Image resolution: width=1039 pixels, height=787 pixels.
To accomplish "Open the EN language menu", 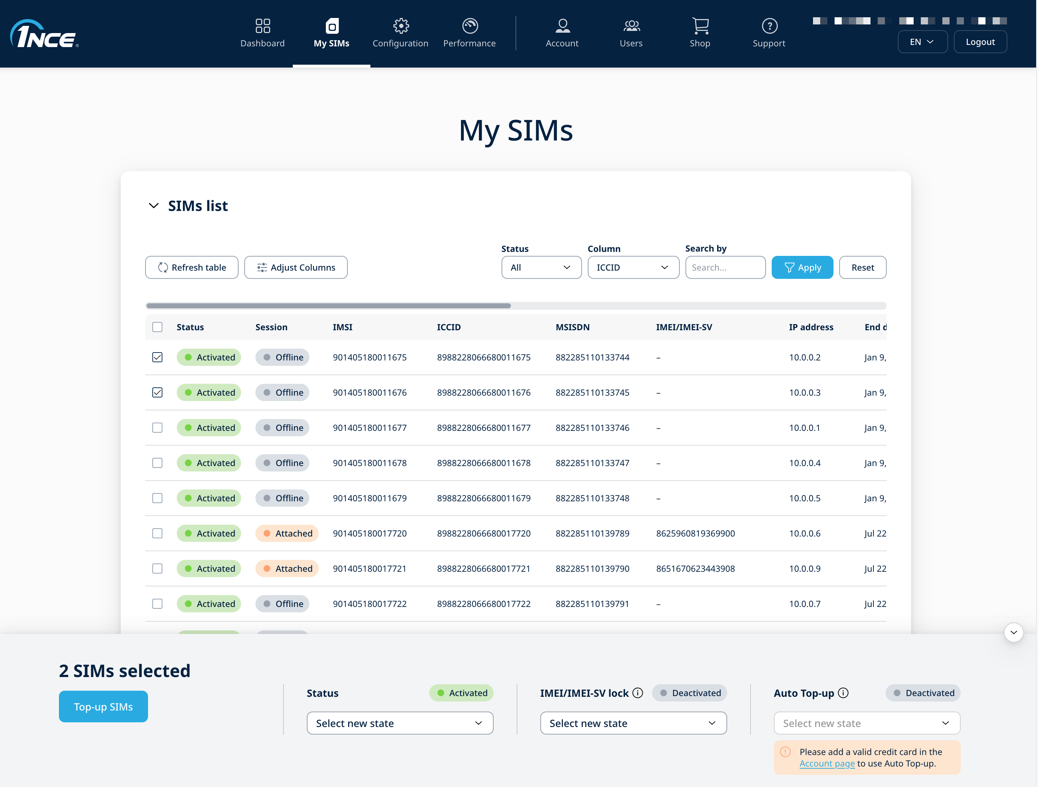I will tap(922, 42).
